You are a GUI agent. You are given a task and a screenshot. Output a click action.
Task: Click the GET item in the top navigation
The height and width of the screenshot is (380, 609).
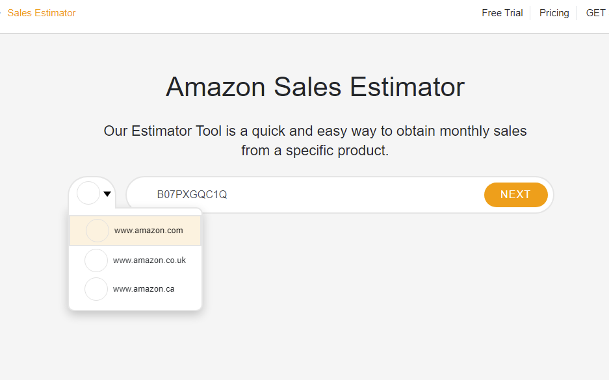(595, 13)
